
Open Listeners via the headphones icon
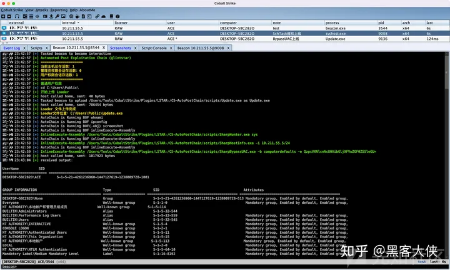[x=17, y=16]
